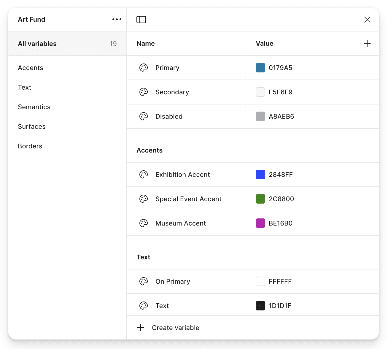
Task: Click the hex value 0179A5
Action: point(280,68)
